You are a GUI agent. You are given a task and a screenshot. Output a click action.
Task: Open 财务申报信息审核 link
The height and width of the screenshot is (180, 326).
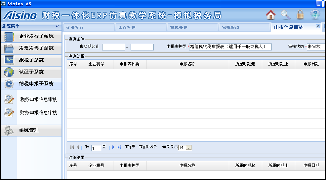[x=39, y=113]
